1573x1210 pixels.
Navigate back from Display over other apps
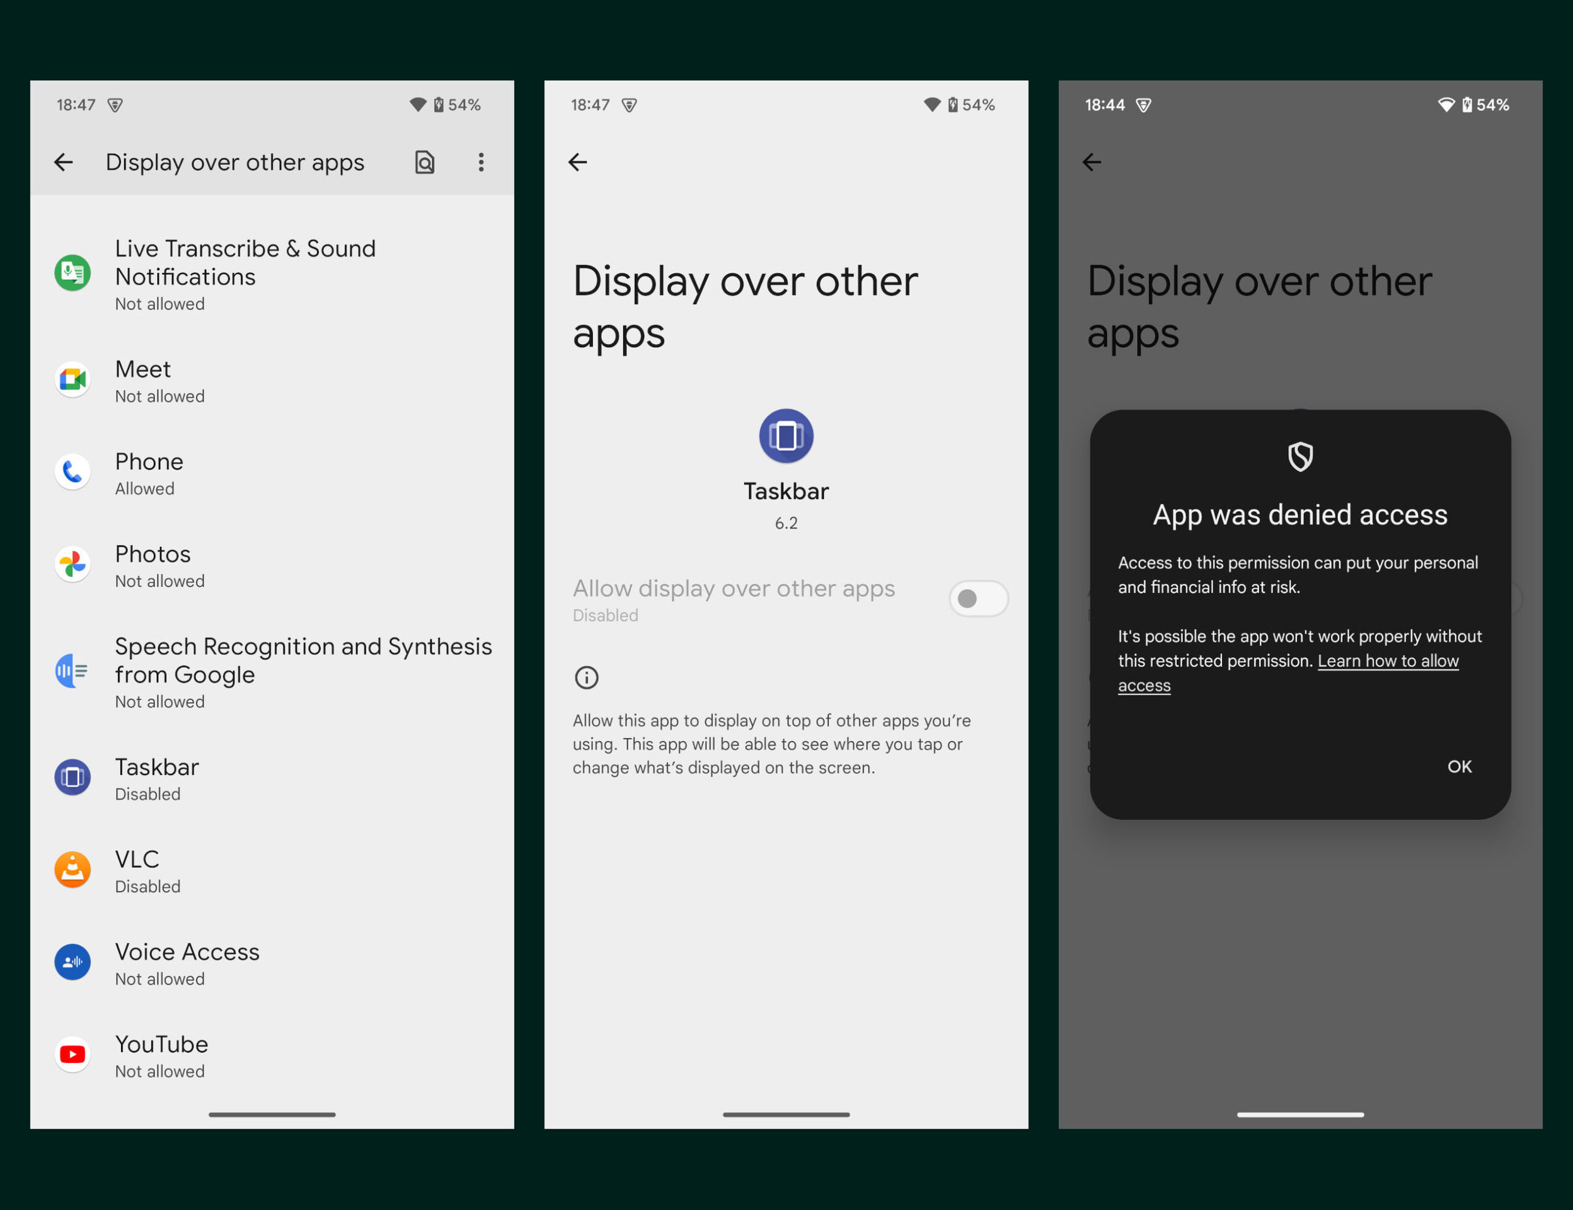click(577, 161)
